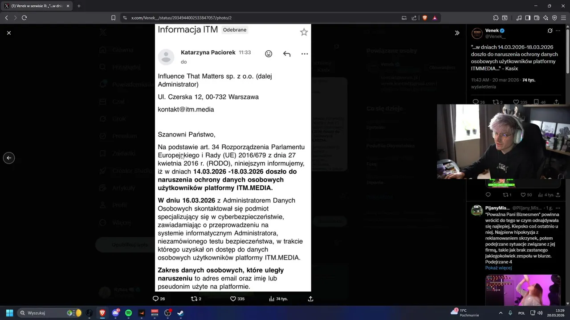Select the 'Venek w serwisie X' browser tab
570x320 pixels.
click(x=37, y=6)
